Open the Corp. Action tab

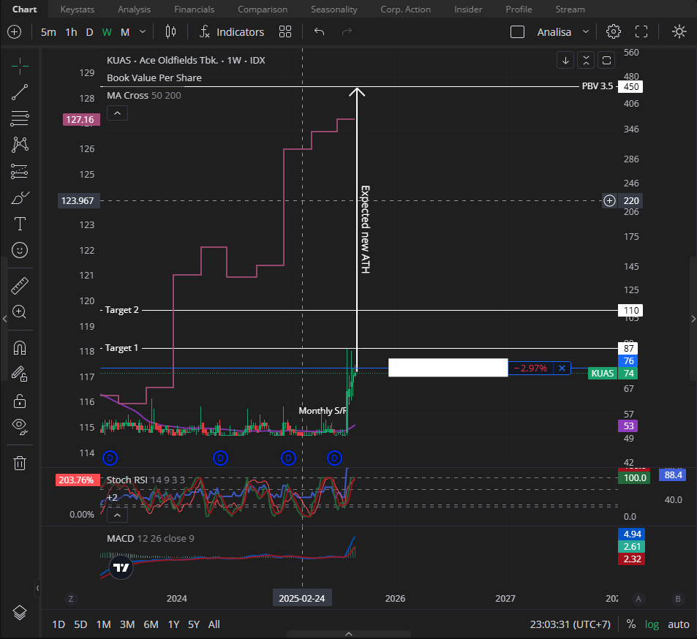[x=405, y=10]
